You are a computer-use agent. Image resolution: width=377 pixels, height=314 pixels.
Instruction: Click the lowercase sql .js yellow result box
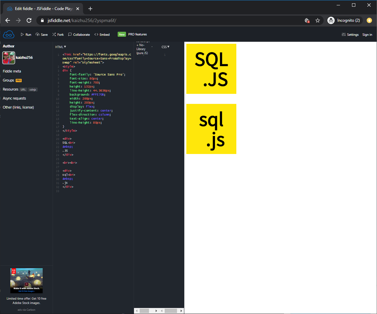(211, 129)
